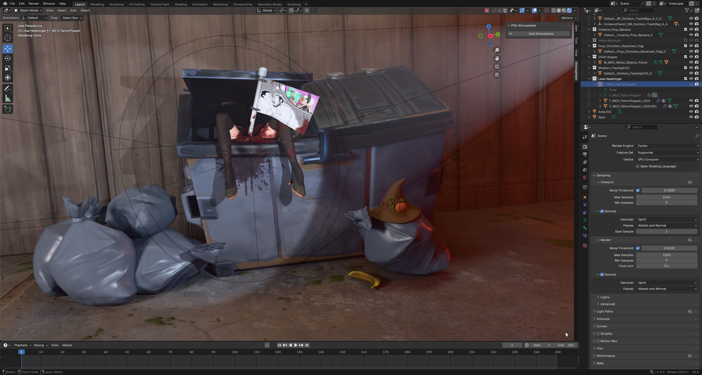Select the Rotate tool in toolbar
702x375 pixels.
coord(8,58)
